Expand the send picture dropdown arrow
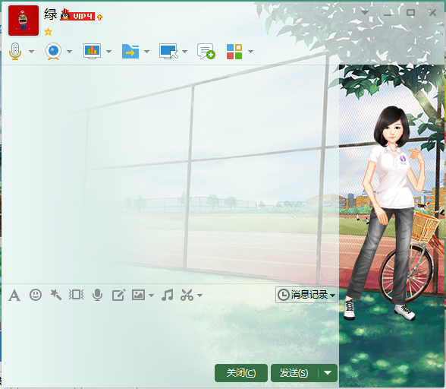 click(152, 296)
